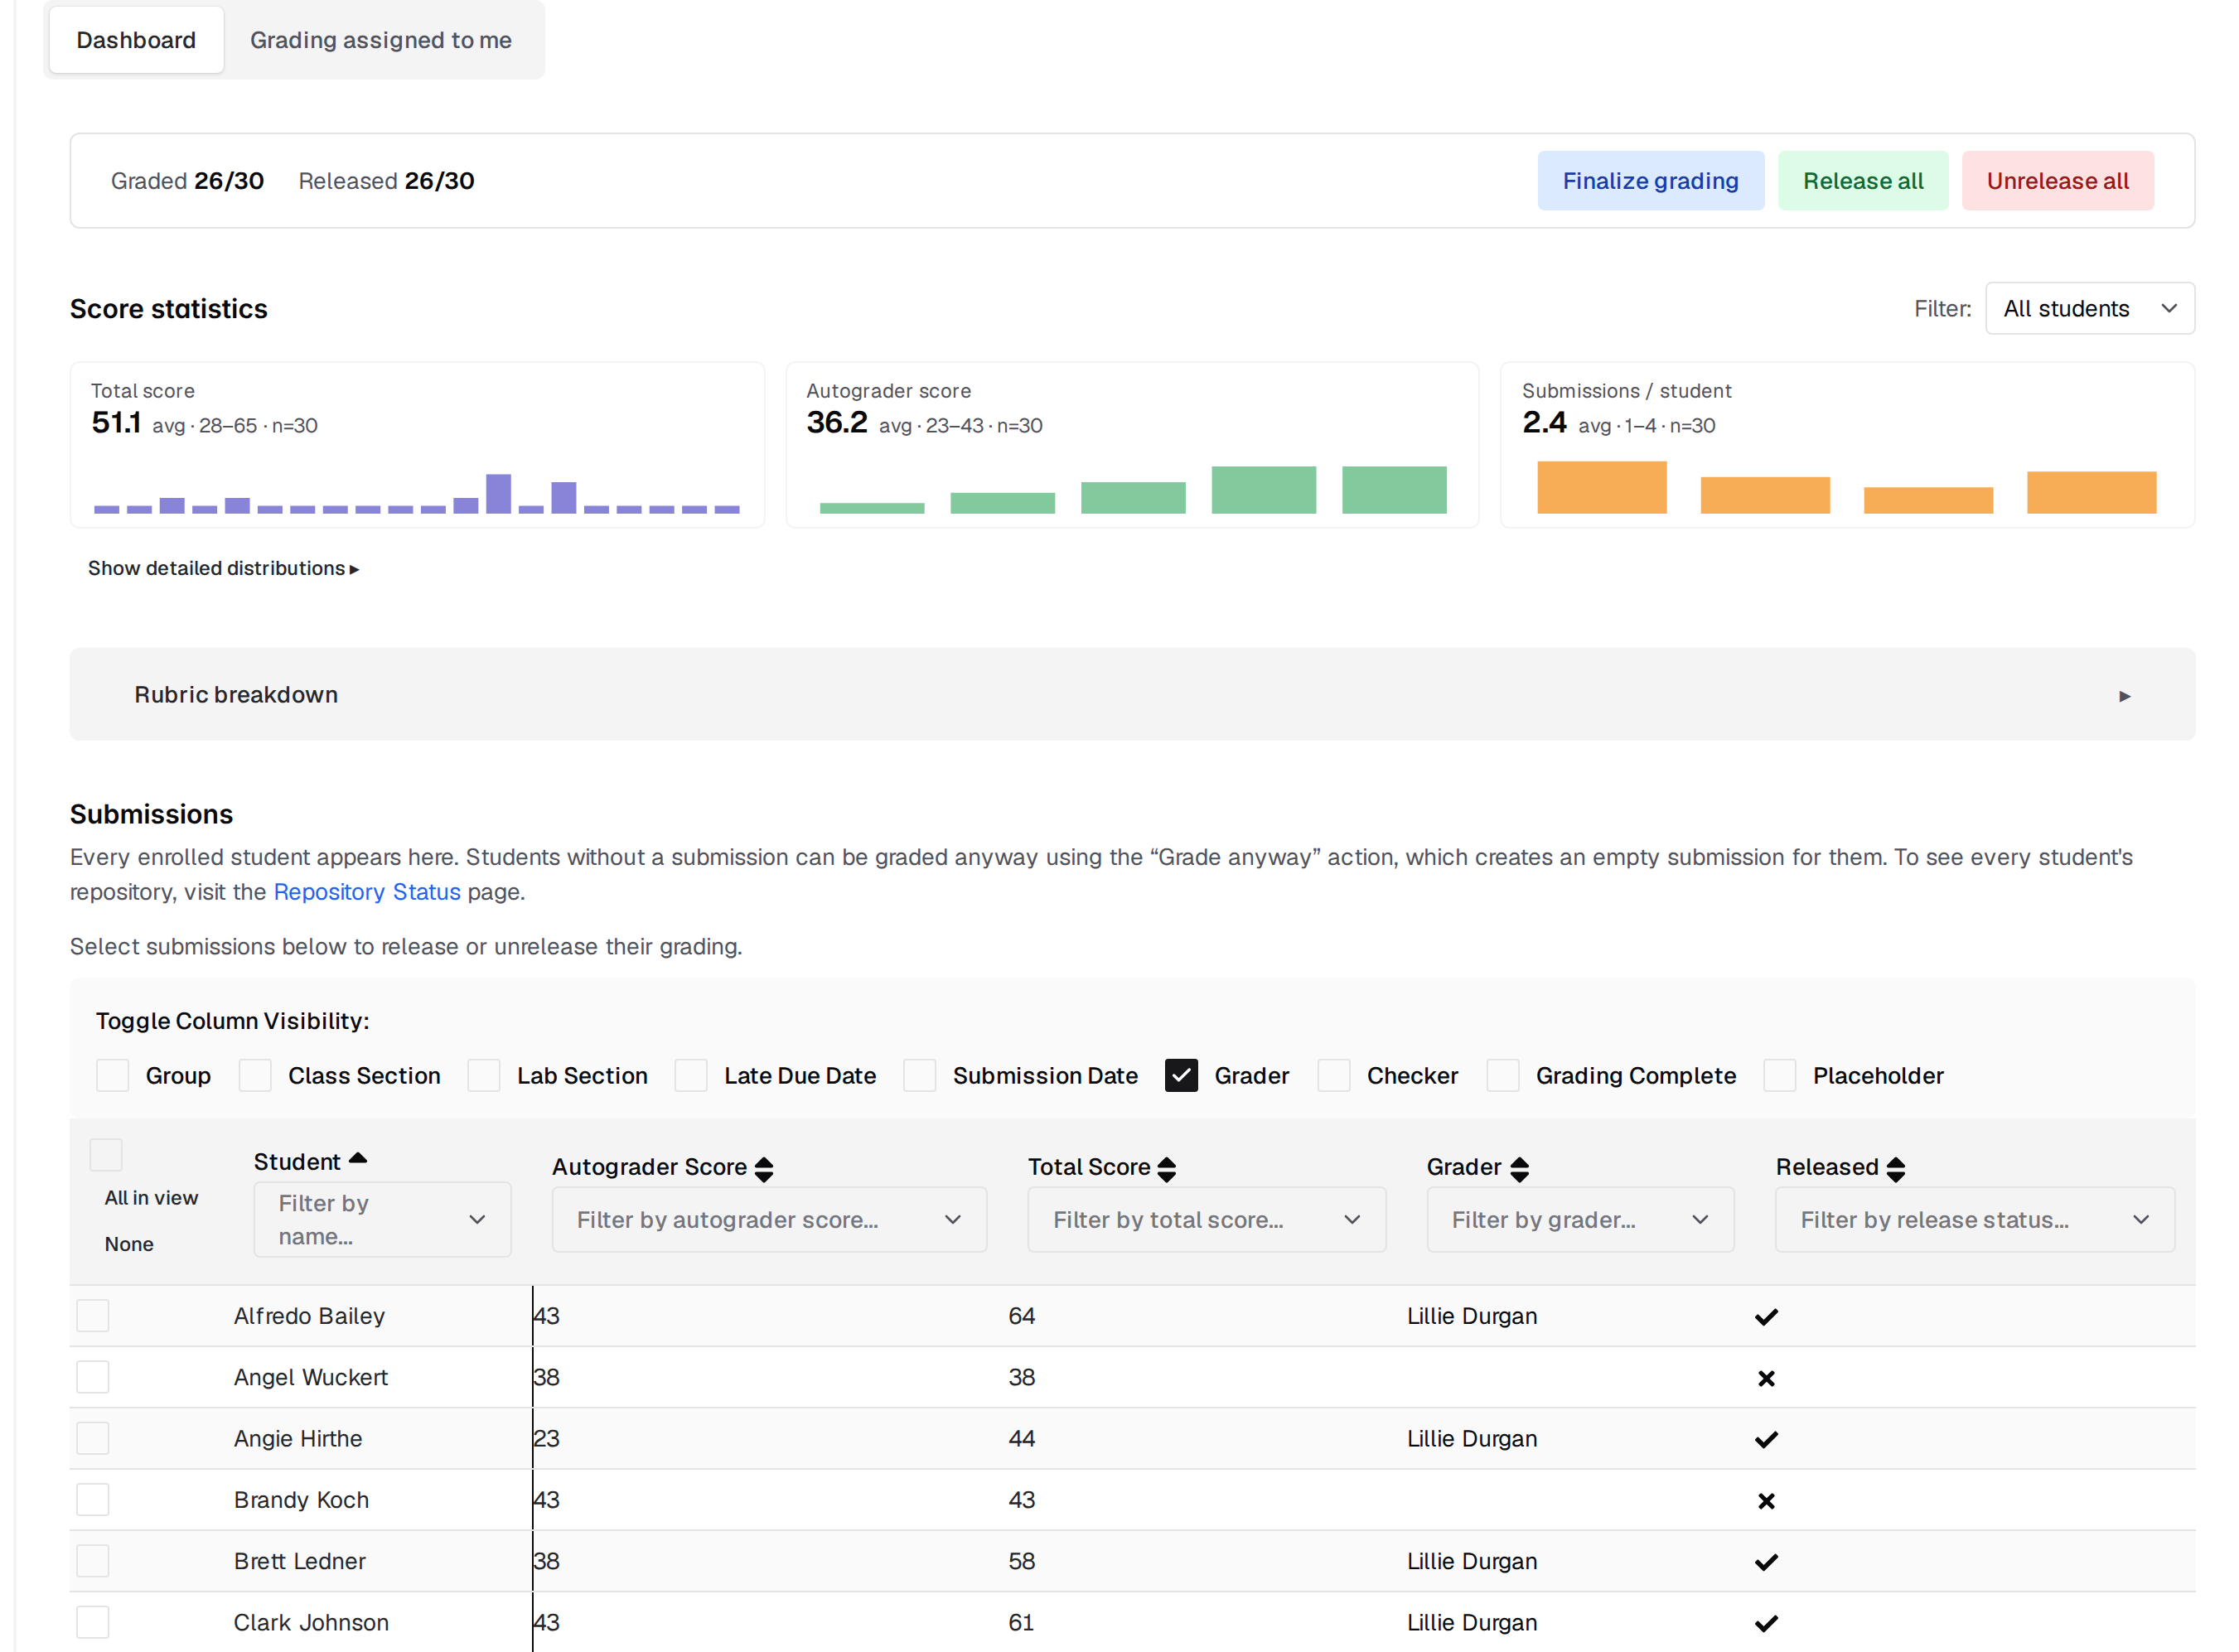Enable Lab Section column checkbox
The width and height of the screenshot is (2239, 1652).
[x=484, y=1076]
